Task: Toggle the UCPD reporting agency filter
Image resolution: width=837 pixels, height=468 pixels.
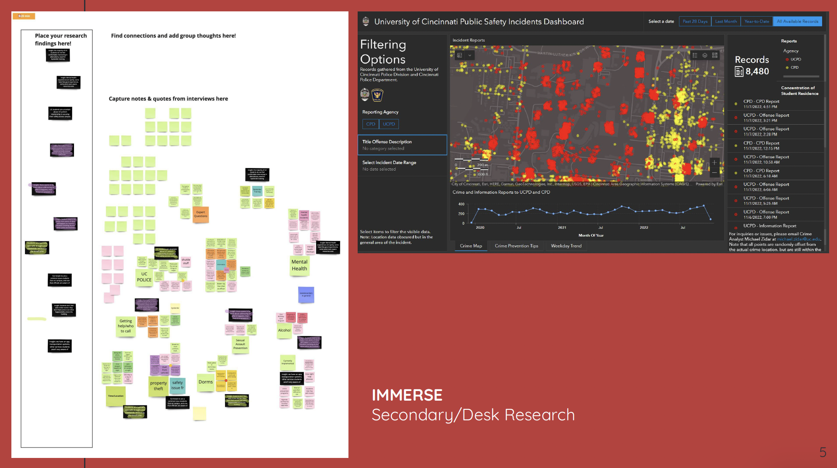Action: 389,124
